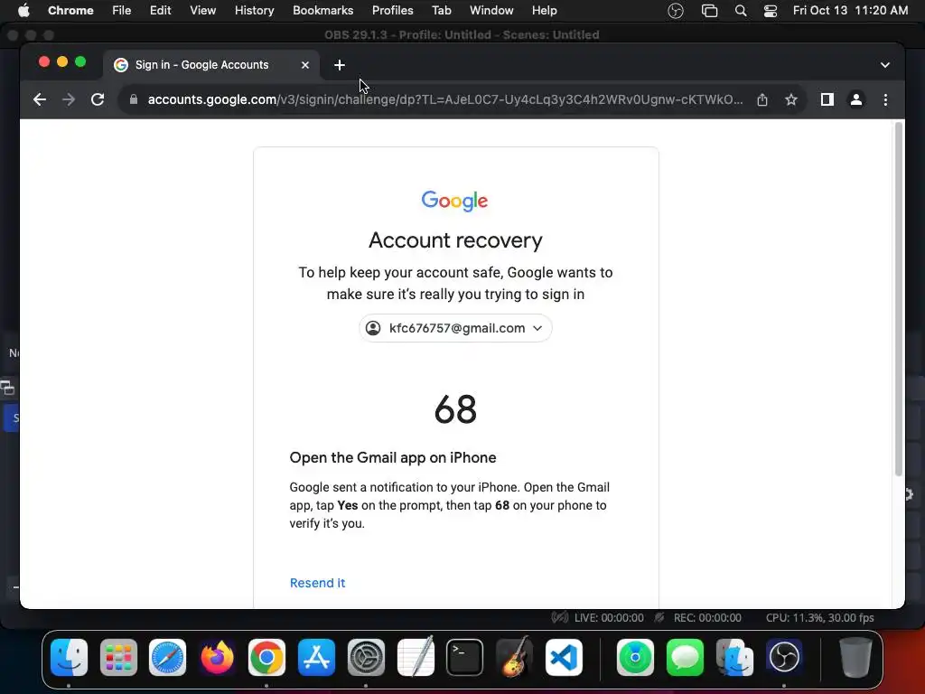Open the kfc676757@gmail.com account switcher
The height and width of the screenshot is (694, 925).
pyautogui.click(x=455, y=328)
